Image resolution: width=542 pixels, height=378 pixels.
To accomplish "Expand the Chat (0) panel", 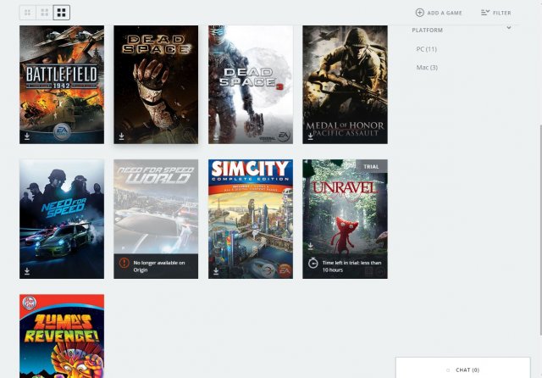I will [x=467, y=370].
